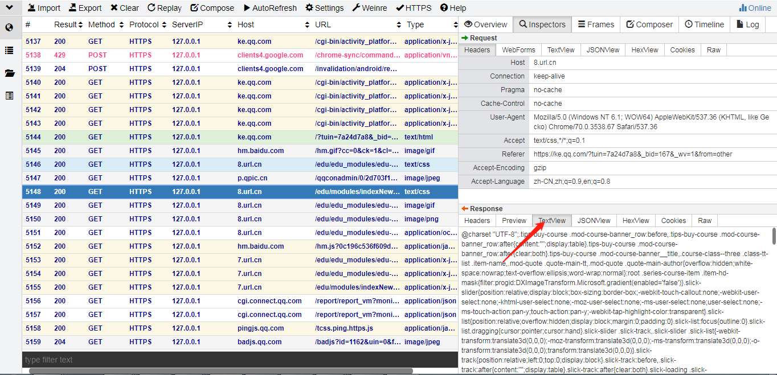Sort sessions by Host column
Image resolution: width=777 pixels, height=375 pixels.
(273, 24)
